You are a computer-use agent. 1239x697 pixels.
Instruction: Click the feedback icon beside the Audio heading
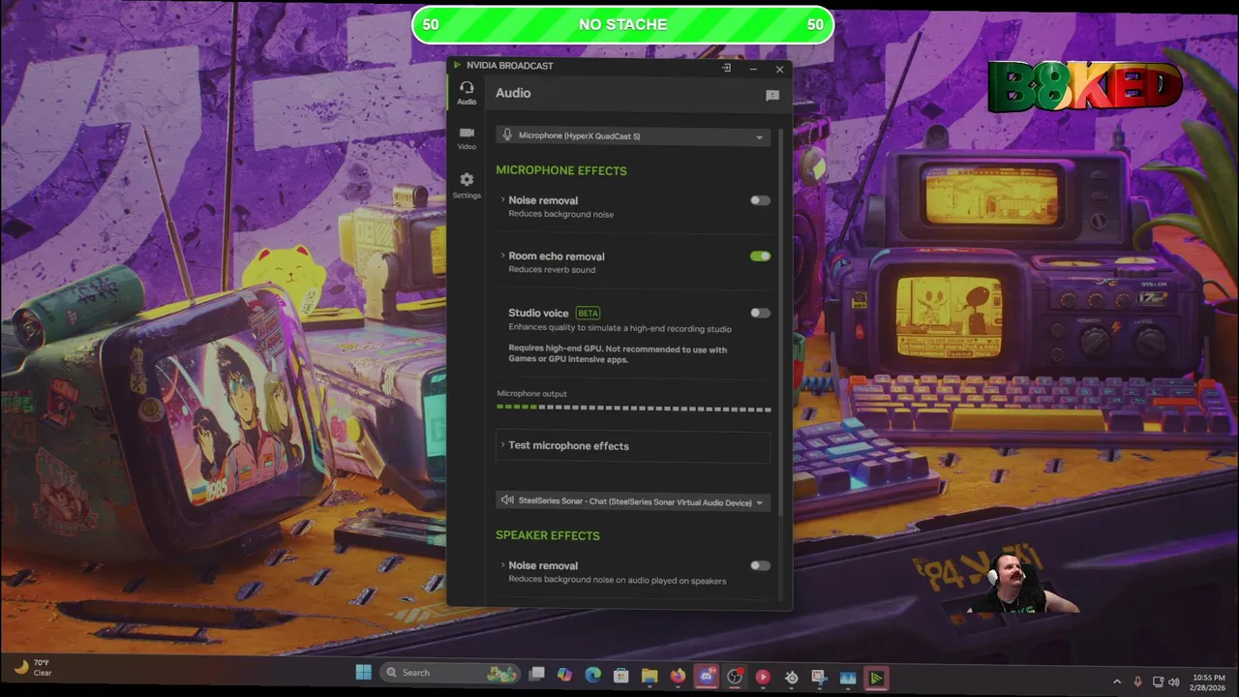[772, 95]
